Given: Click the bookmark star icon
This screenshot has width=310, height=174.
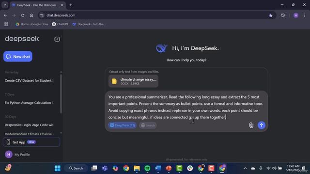Looking at the screenshot, I should (271, 15).
